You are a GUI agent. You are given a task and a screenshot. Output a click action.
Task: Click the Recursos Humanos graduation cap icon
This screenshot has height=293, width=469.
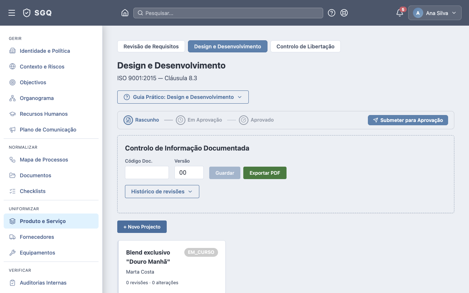pos(12,114)
